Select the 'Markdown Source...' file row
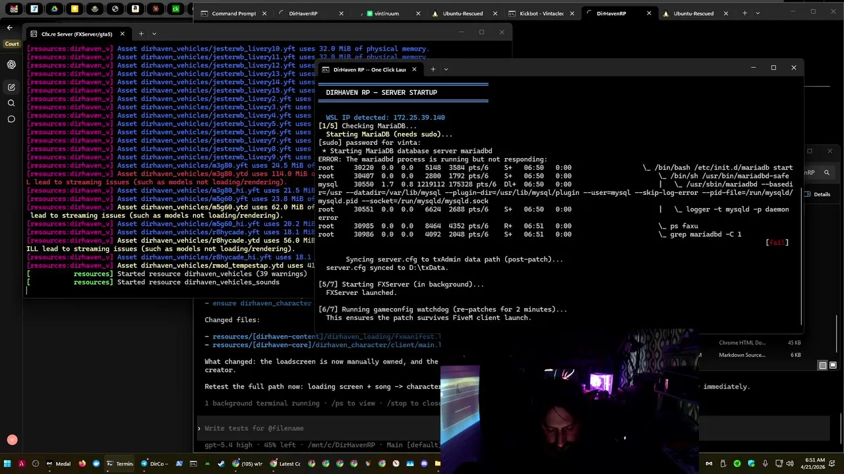Image resolution: width=844 pixels, height=474 pixels. point(760,355)
